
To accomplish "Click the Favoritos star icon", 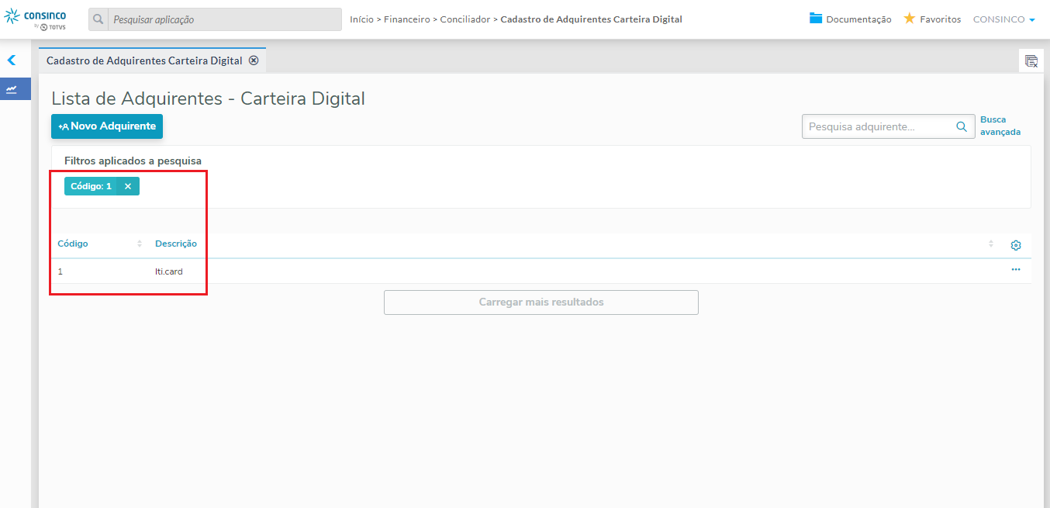I will pos(910,19).
